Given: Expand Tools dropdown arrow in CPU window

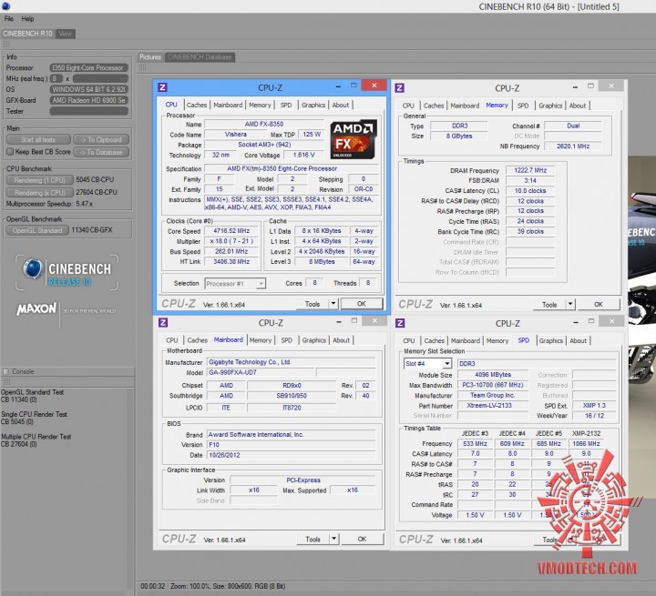Looking at the screenshot, I should (333, 303).
